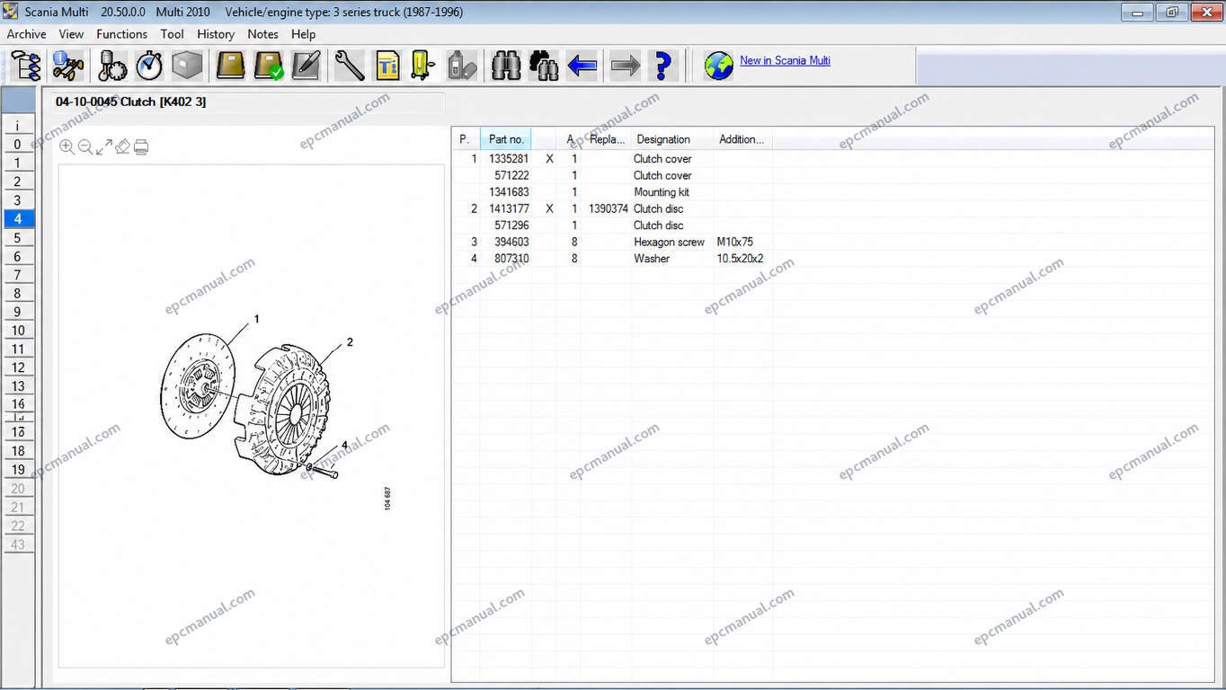Select the 807310 Washer row
Screen dimensions: 1226x690
pos(611,259)
